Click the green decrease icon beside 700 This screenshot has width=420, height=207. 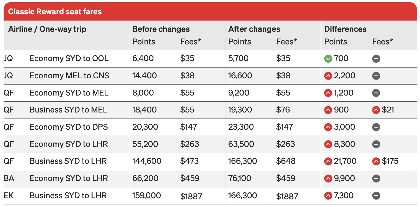click(x=328, y=59)
